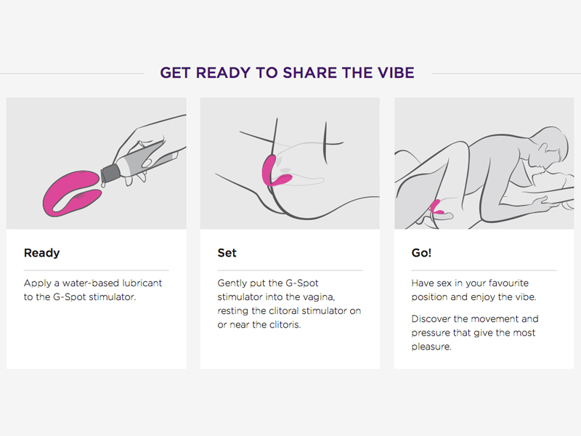
Task: Click the pink device in Set illustration
Action: pos(276,171)
